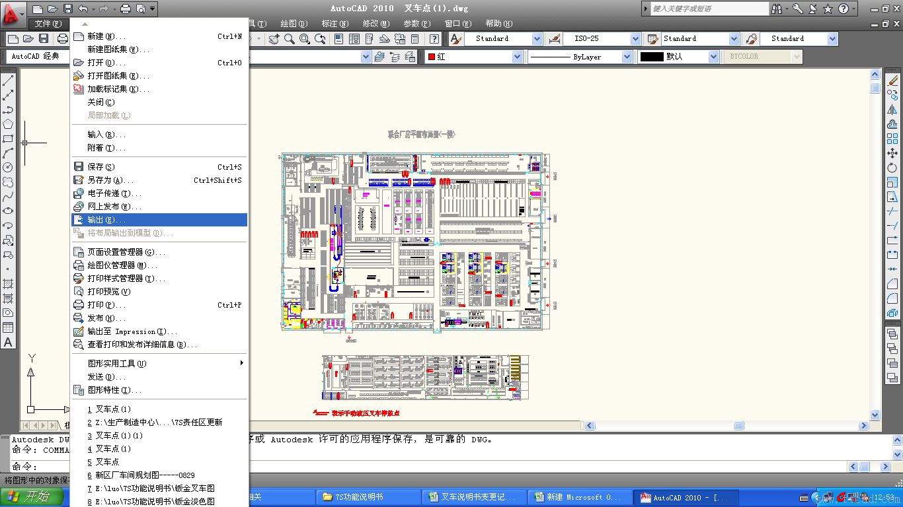
Task: Click plot preview icon in quick access toolbar
Action: [140, 9]
